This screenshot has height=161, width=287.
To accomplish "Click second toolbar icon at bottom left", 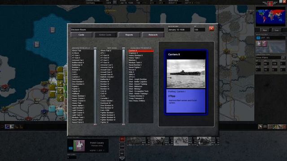I will [x=12, y=127].
